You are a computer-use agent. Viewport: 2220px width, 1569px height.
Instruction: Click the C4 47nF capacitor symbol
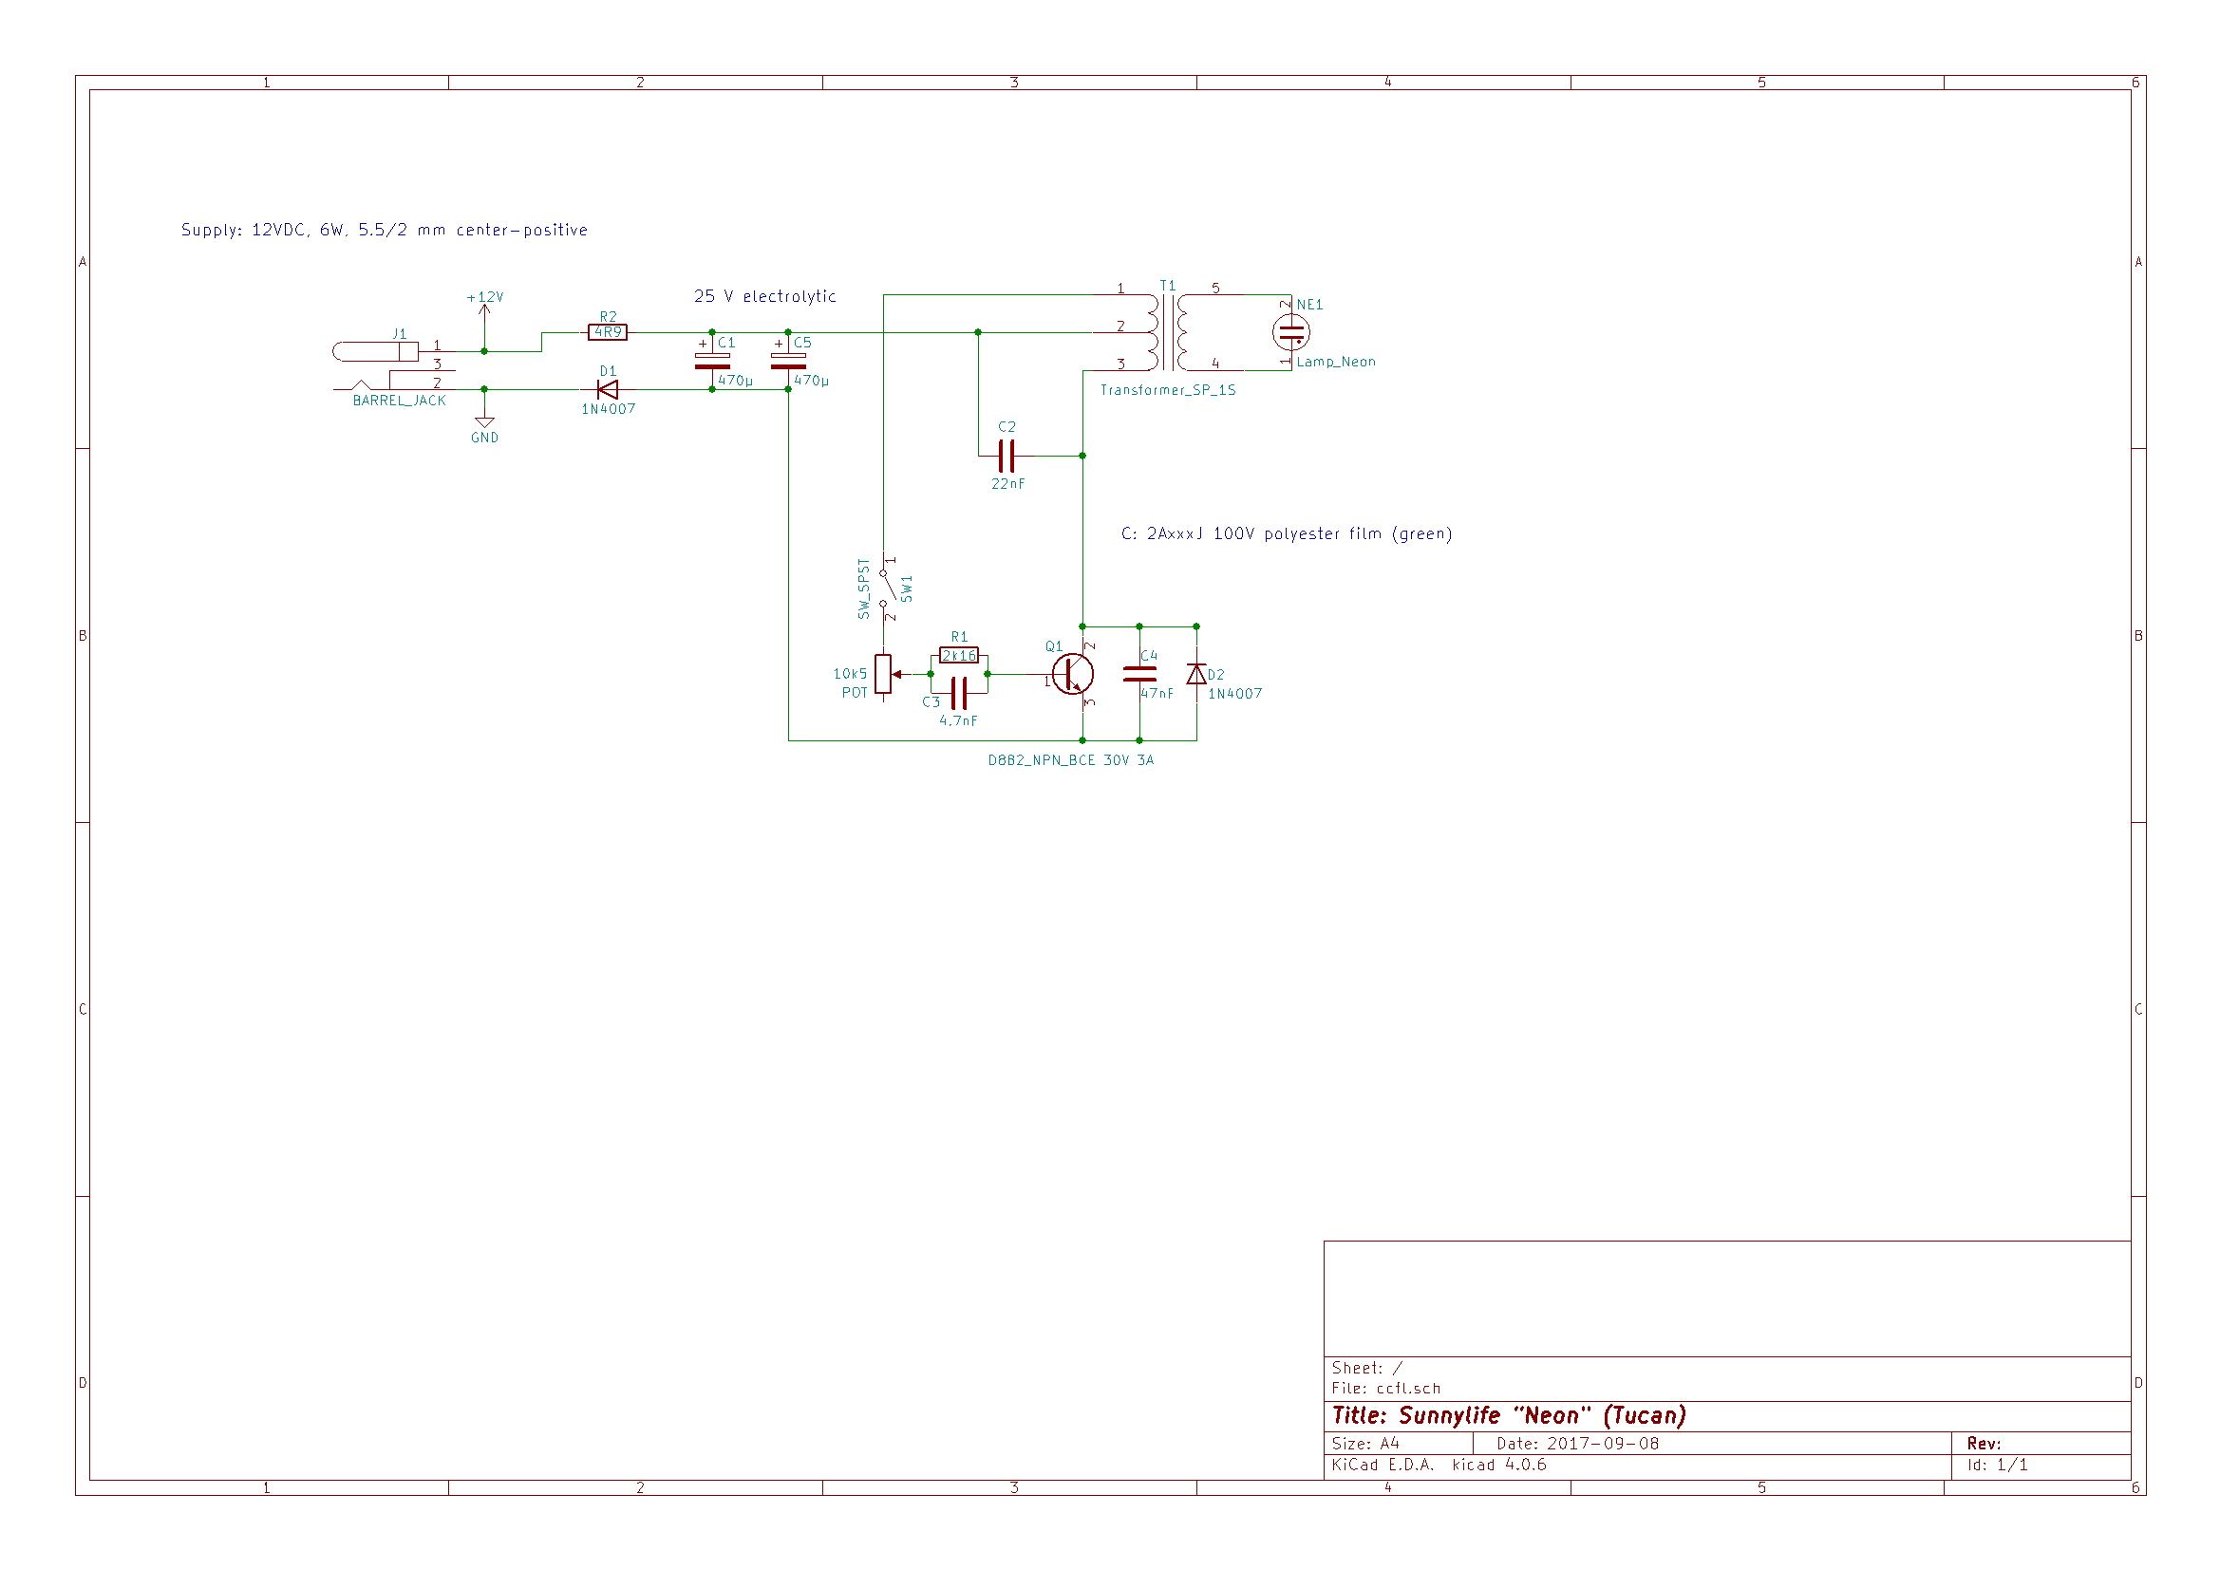point(1139,674)
